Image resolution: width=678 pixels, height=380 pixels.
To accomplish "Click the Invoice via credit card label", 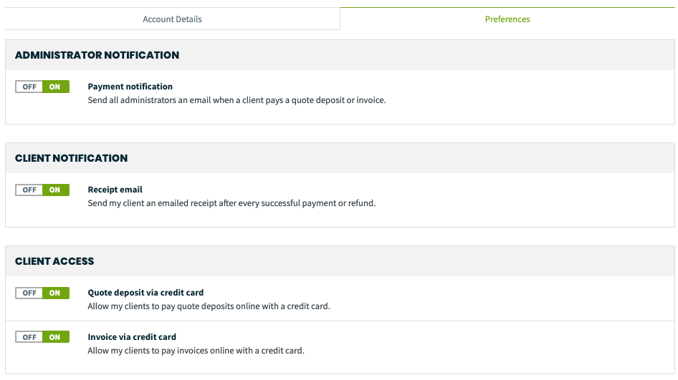I will [132, 337].
